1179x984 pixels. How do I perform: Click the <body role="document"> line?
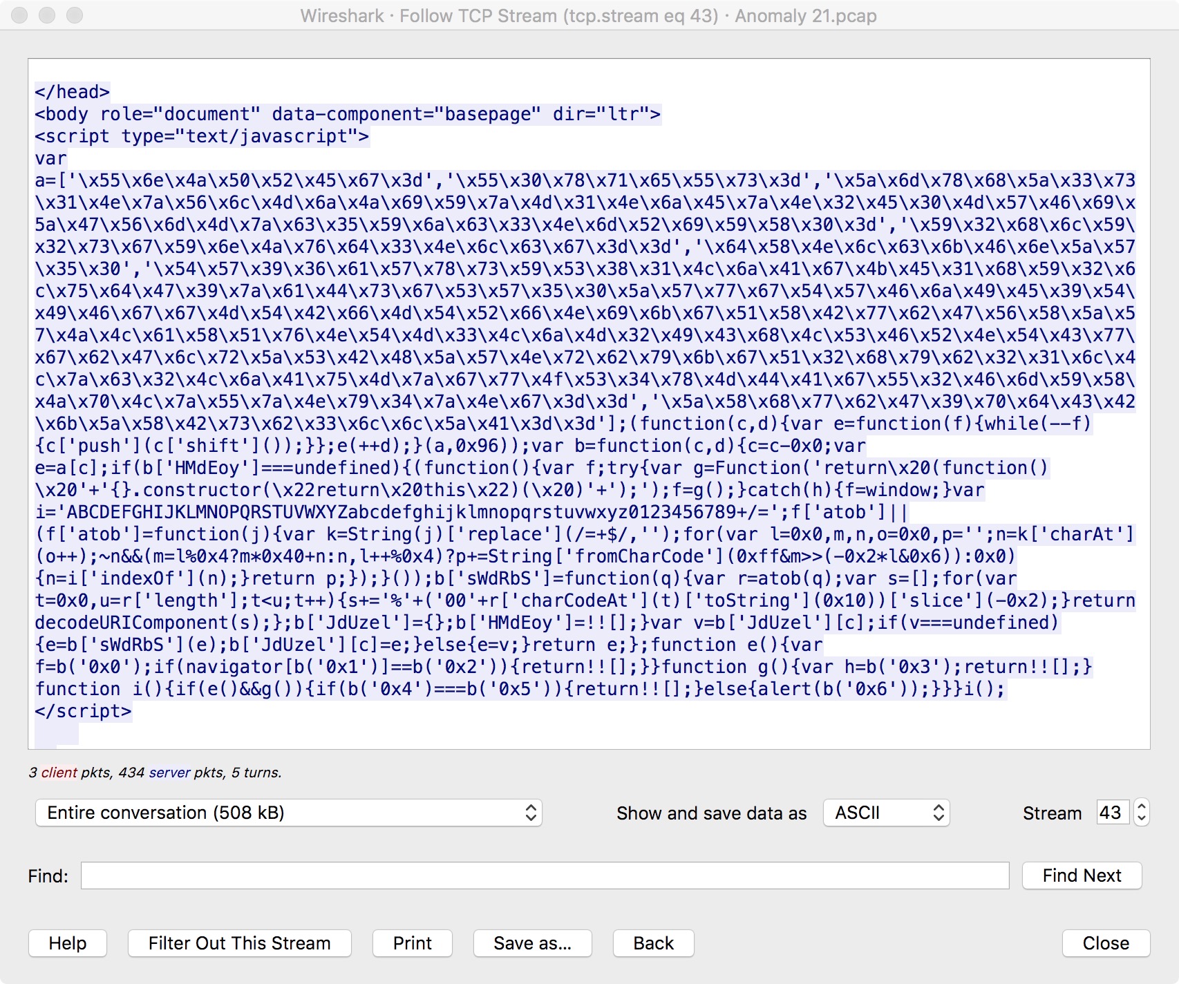[x=348, y=114]
